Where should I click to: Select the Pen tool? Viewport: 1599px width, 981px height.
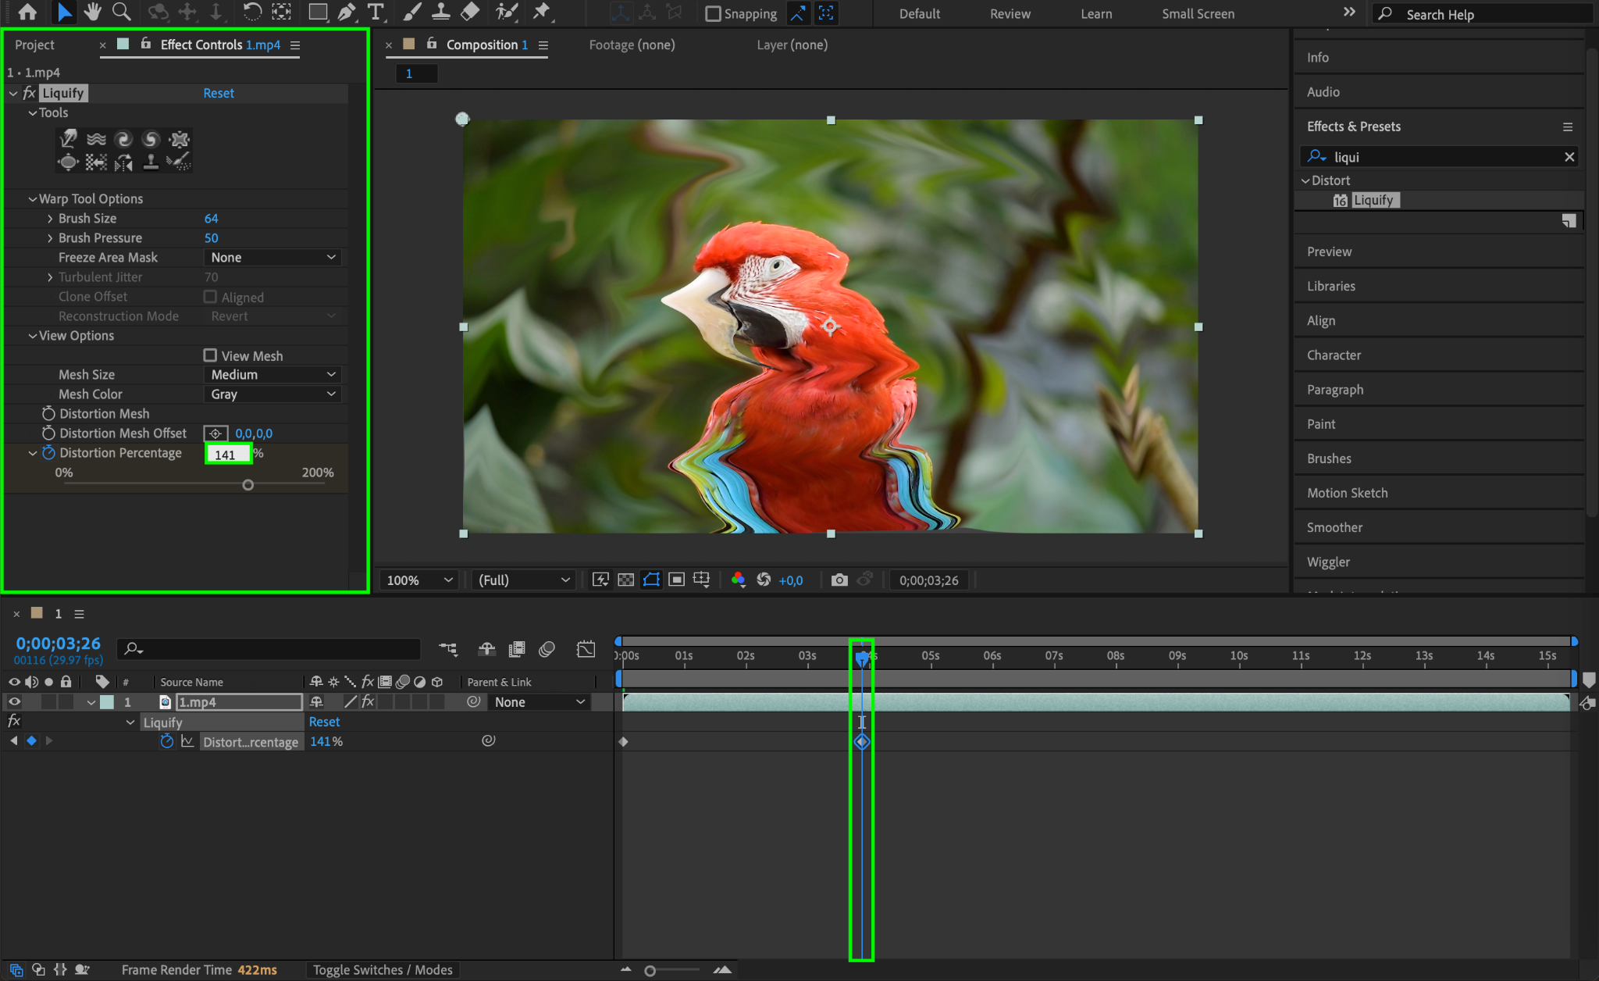tap(347, 12)
